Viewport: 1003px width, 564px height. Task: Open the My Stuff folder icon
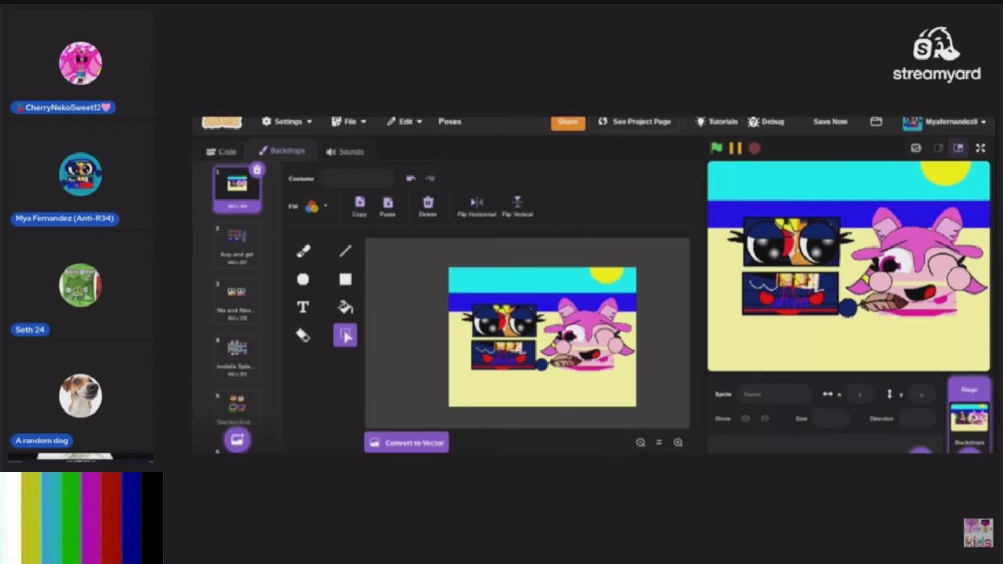[x=876, y=122]
